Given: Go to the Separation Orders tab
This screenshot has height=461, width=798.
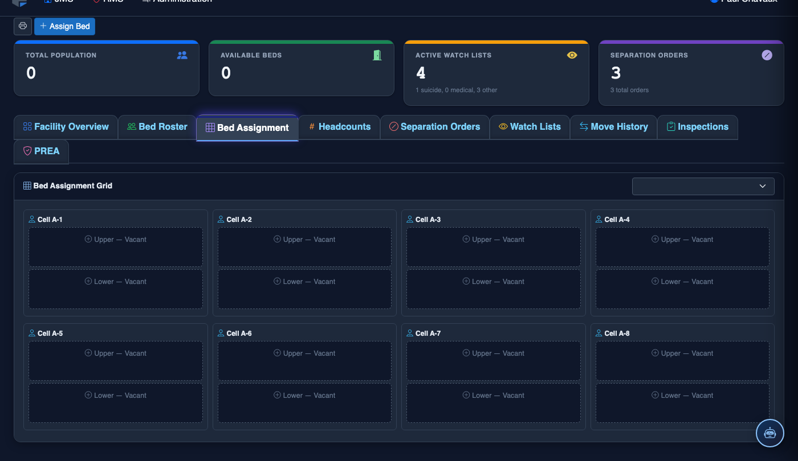Looking at the screenshot, I should point(435,127).
